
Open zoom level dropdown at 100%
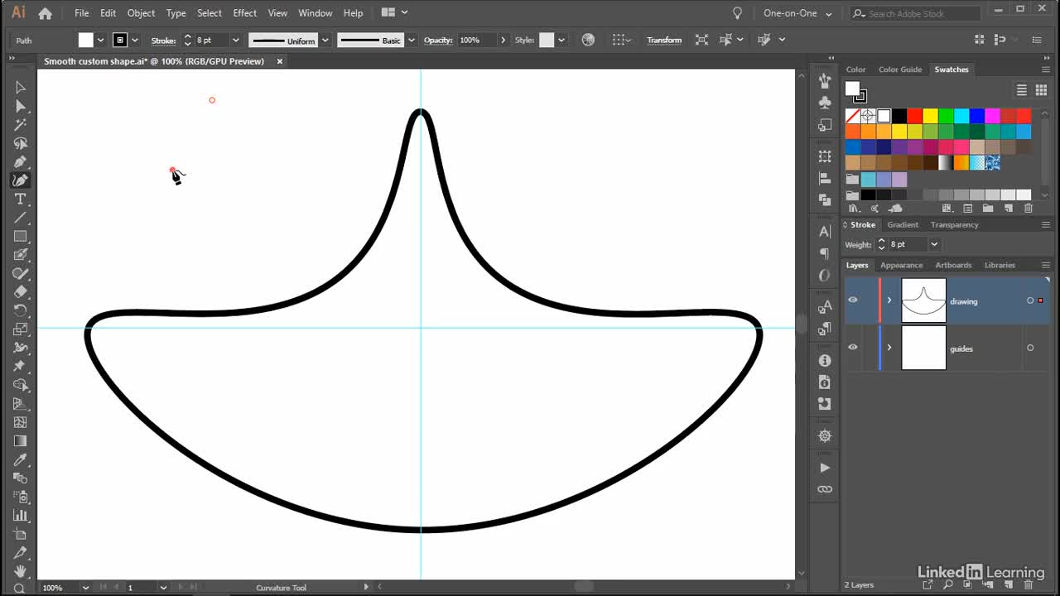pyautogui.click(x=84, y=587)
